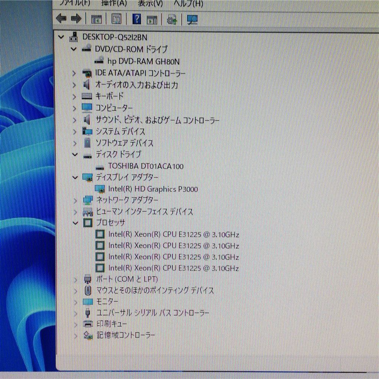Collapse the ディスプレイ アダプター category
Image resolution: width=379 pixels, height=379 pixels.
point(75,177)
